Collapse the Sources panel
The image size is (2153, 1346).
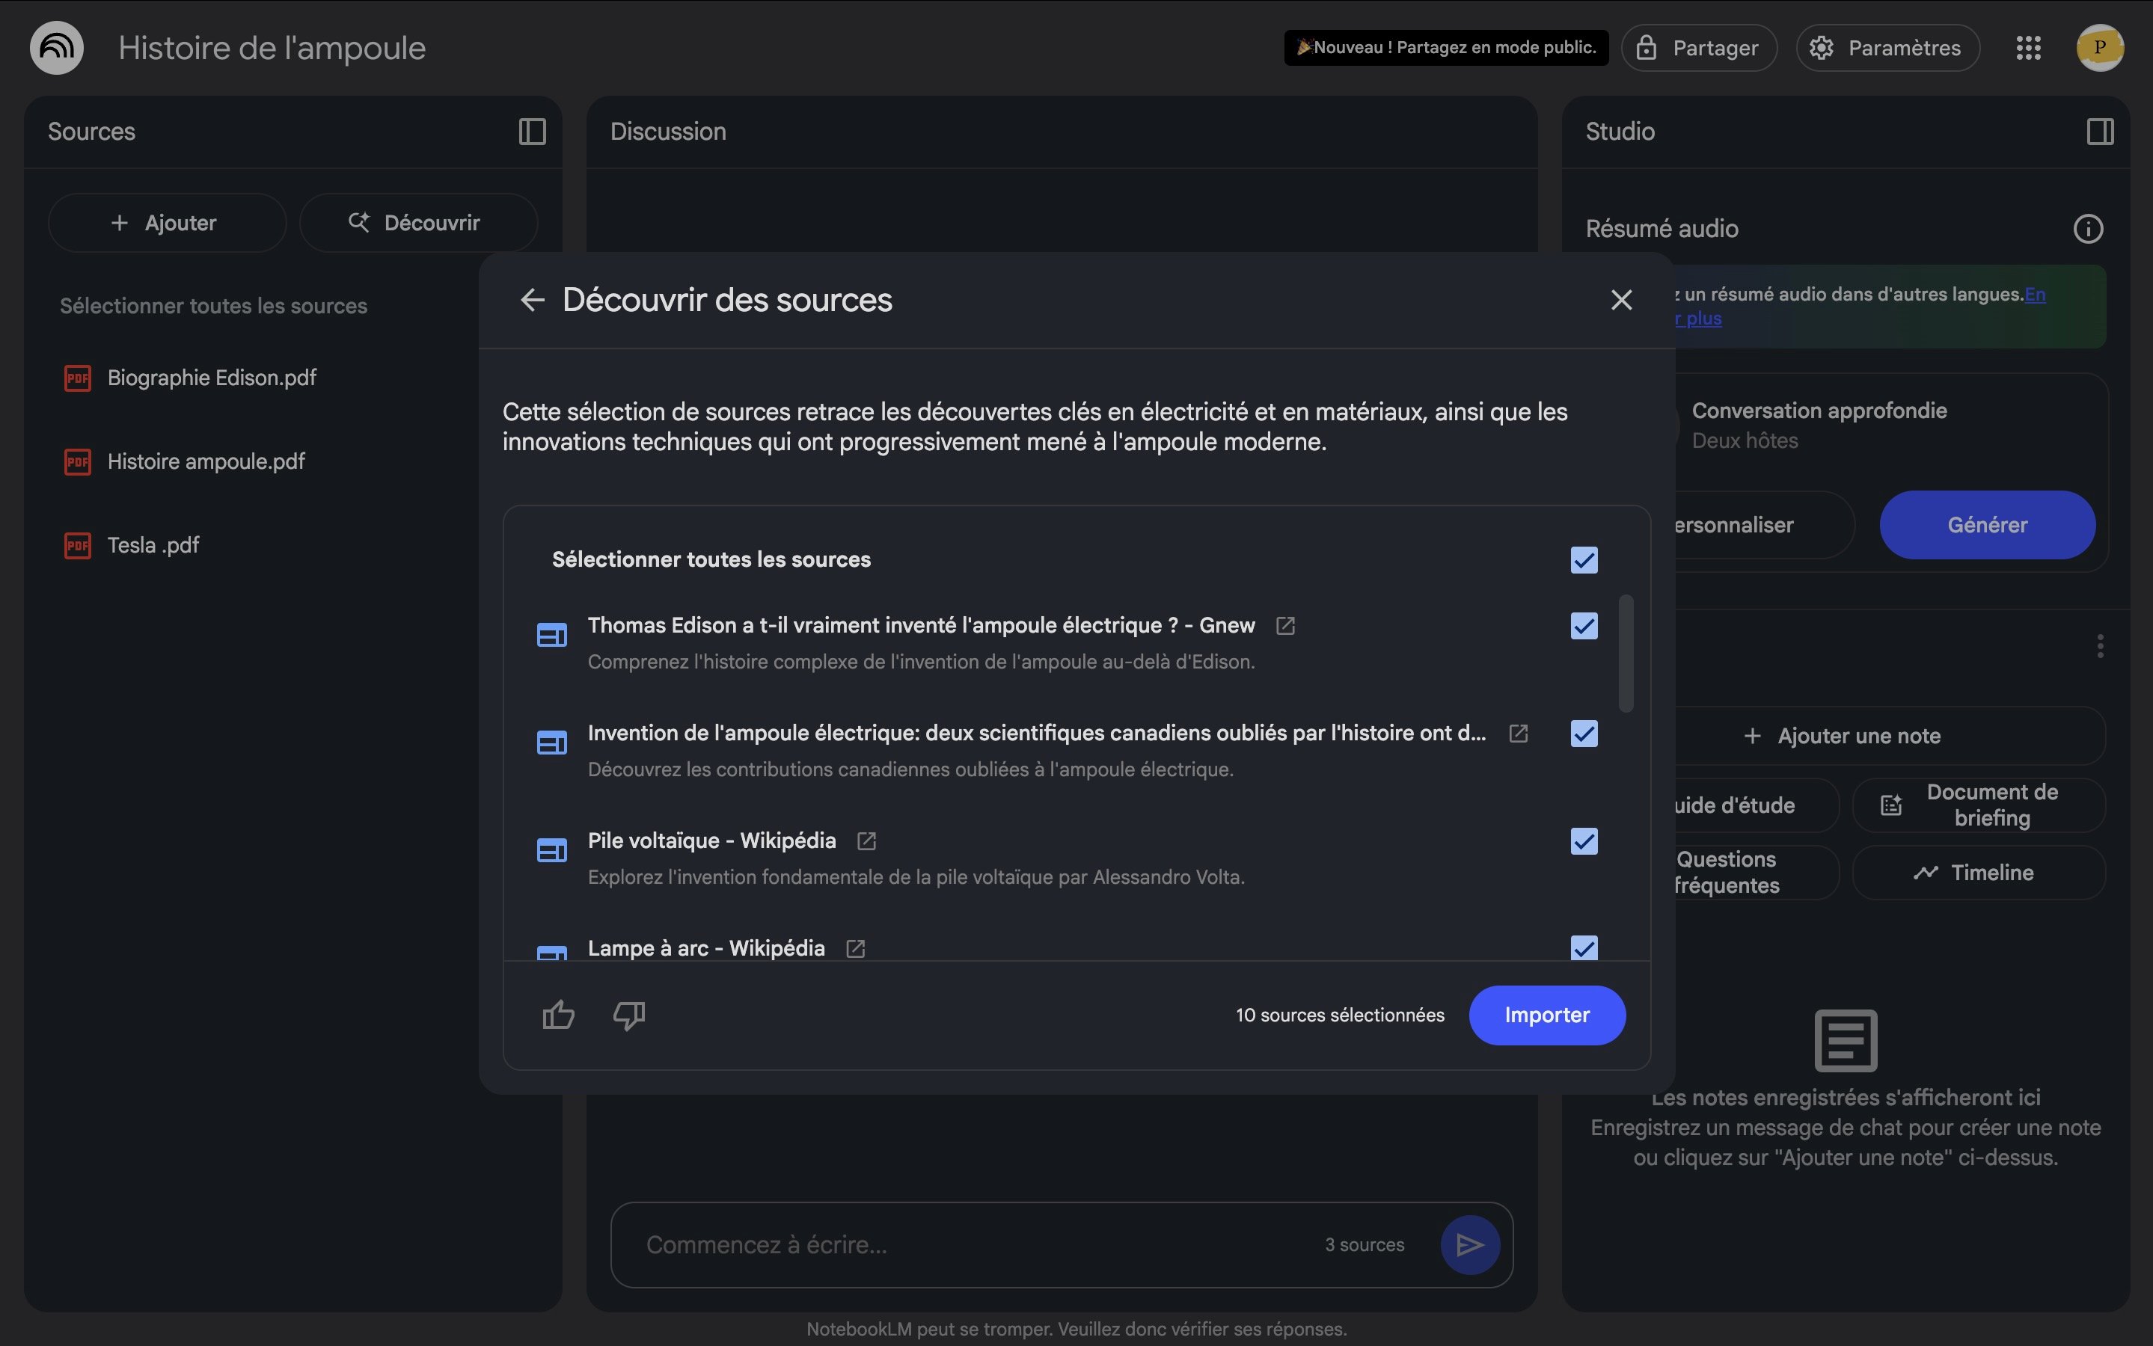pyautogui.click(x=533, y=132)
